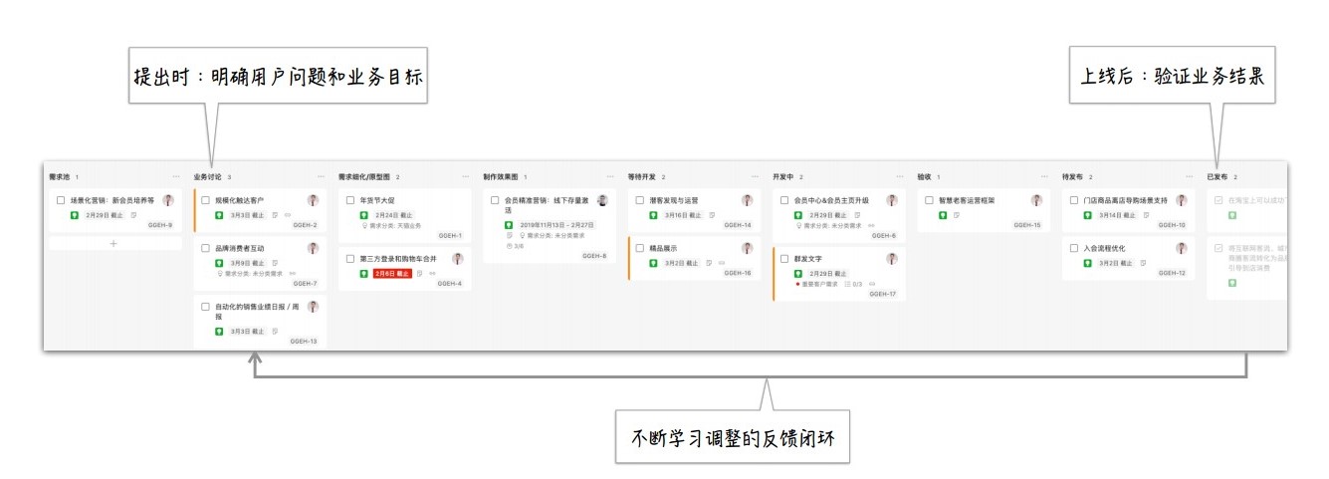Click the red overdue 2月6日 截止 date tag
The image size is (1329, 479).
point(392,273)
